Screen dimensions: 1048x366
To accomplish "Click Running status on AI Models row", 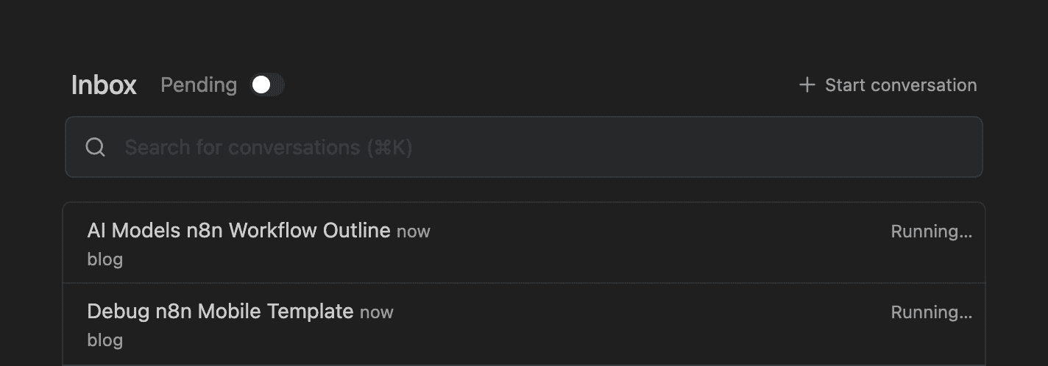I will coord(931,232).
